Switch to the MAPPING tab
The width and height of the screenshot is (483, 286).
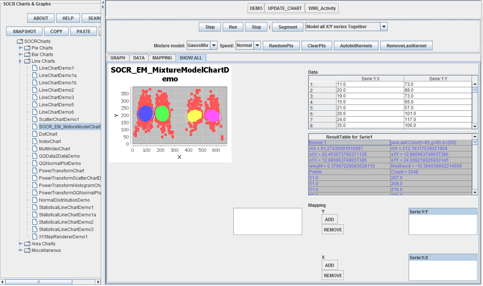(x=162, y=58)
